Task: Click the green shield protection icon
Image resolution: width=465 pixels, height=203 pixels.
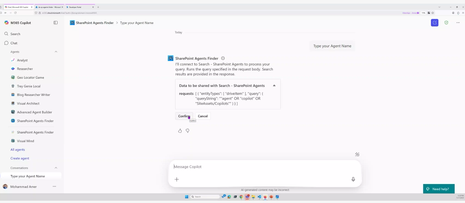Action: point(446,23)
